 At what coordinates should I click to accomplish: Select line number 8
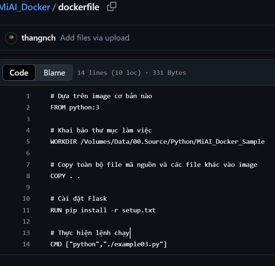[28, 176]
